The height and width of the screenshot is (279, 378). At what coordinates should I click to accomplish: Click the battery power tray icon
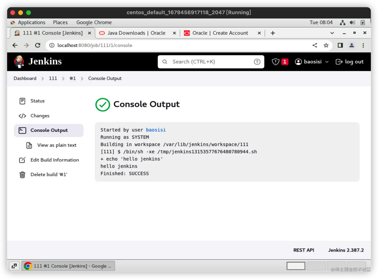[x=363, y=22]
